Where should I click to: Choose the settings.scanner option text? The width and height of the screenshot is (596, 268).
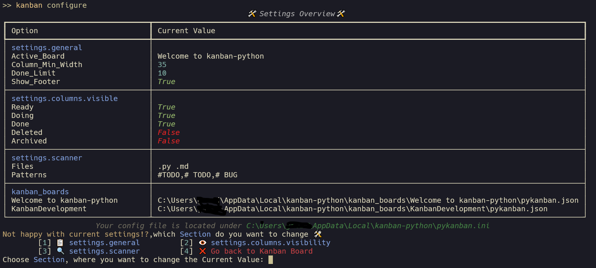105,251
